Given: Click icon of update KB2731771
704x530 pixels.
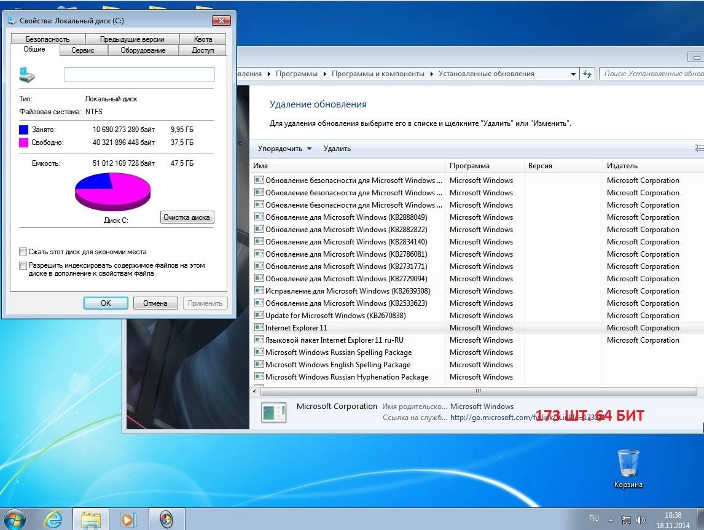Looking at the screenshot, I should click(259, 266).
